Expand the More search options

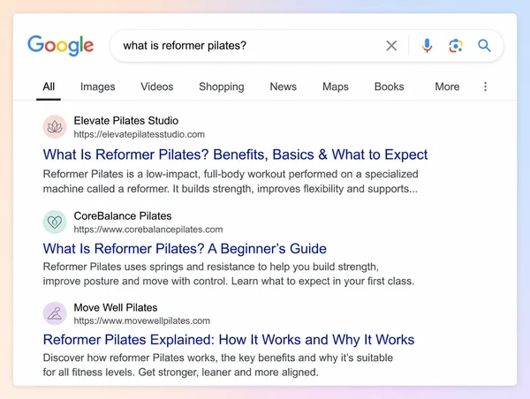click(447, 87)
